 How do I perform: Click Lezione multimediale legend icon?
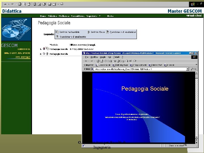pyautogui.click(x=57, y=32)
